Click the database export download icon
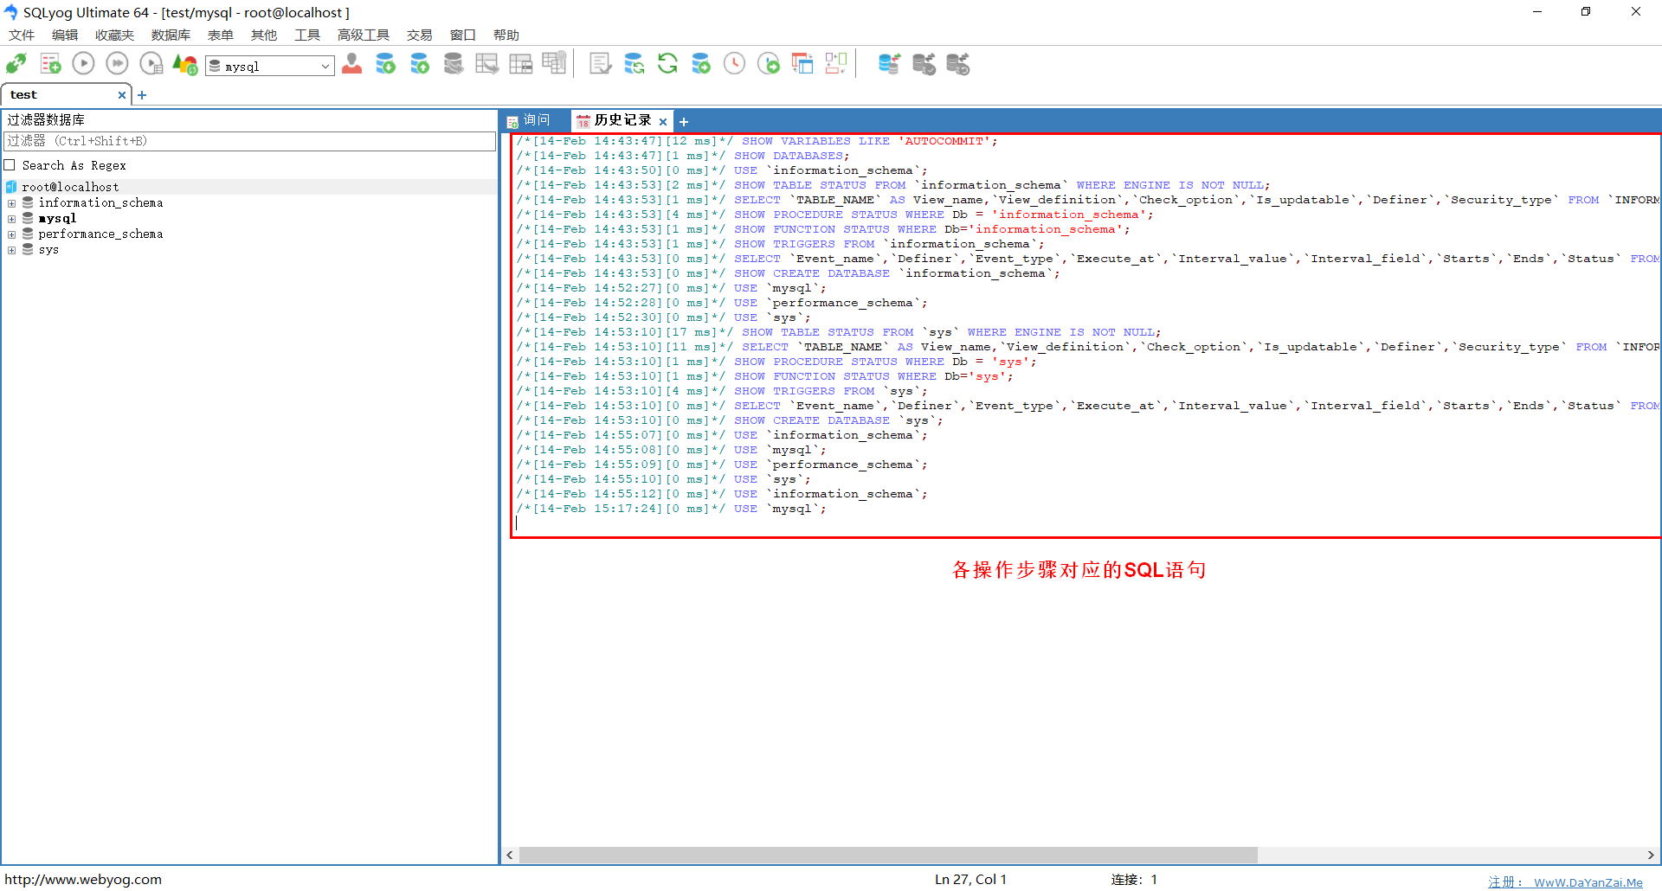 click(386, 64)
